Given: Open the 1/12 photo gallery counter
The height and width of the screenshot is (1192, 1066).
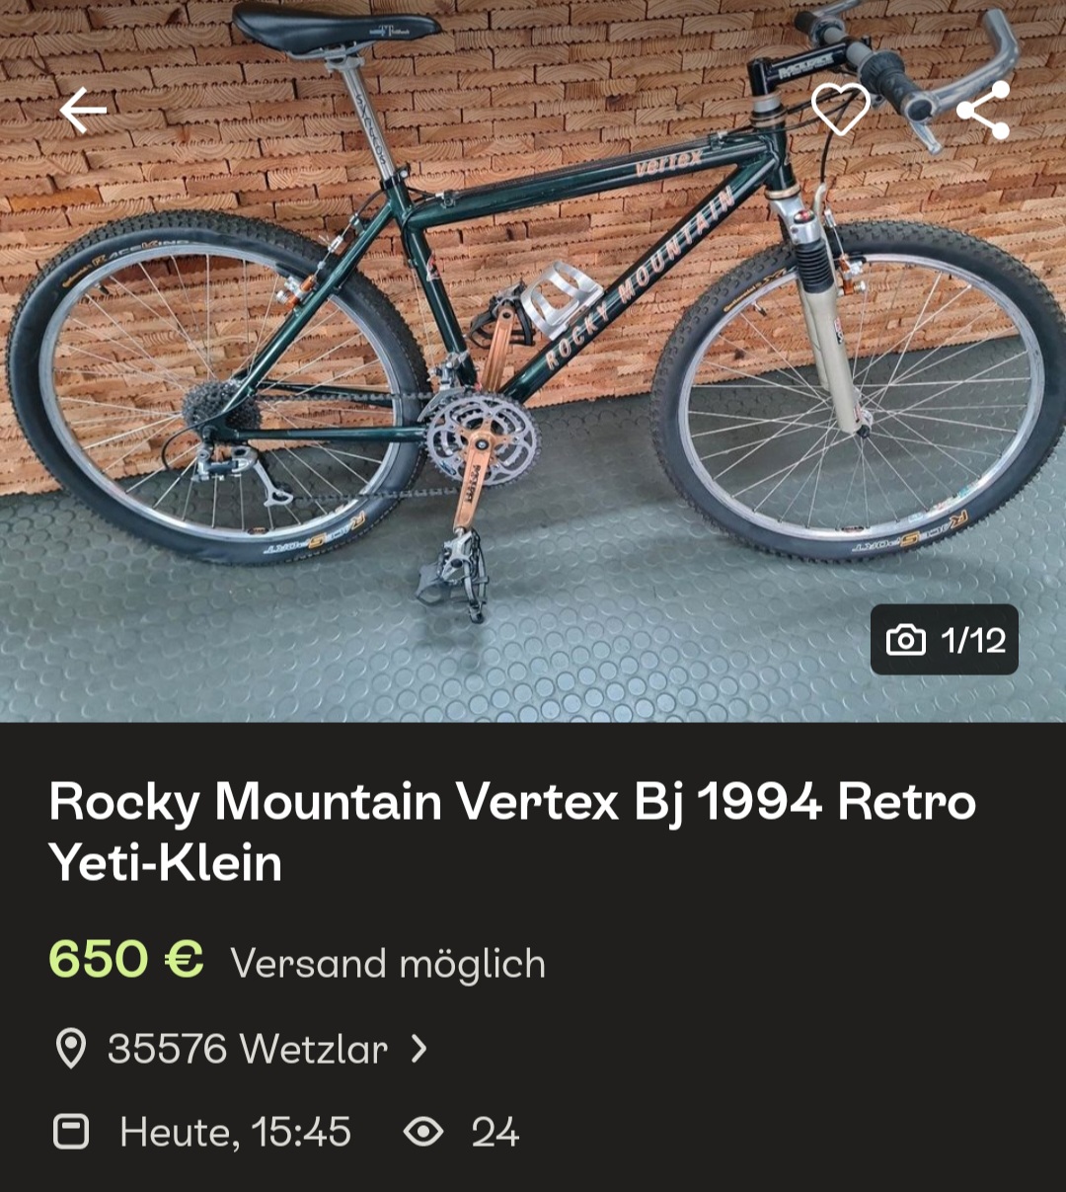Looking at the screenshot, I should pos(945,640).
